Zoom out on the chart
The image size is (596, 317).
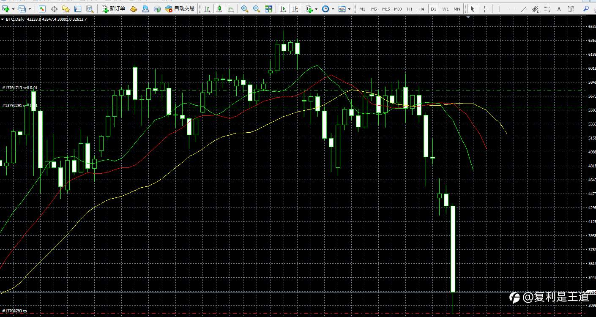(x=257, y=9)
